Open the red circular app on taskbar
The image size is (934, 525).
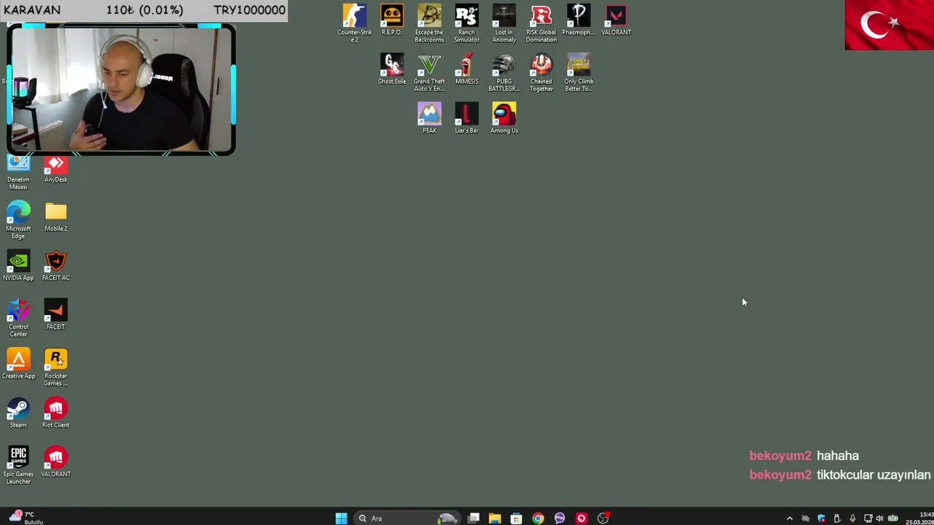(582, 518)
